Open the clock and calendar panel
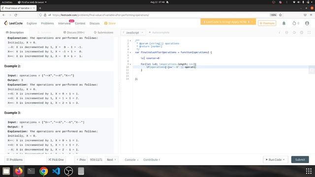 coord(157,2)
